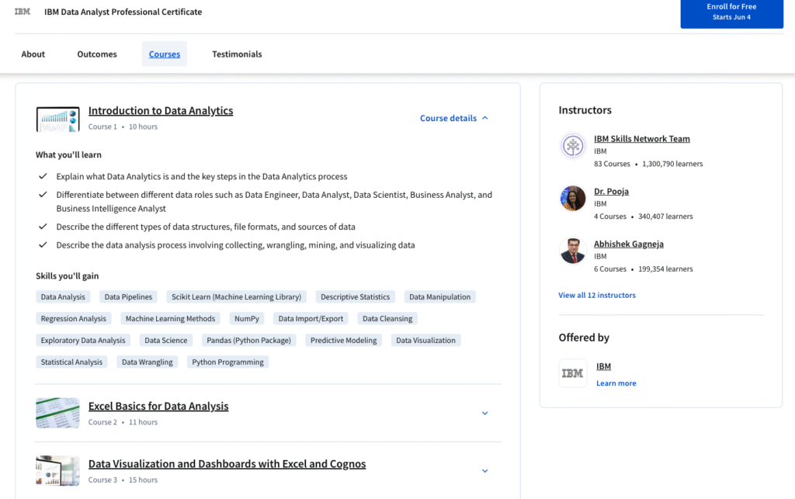
Task: Click the IBM Skills Network Team avatar
Action: (x=573, y=146)
